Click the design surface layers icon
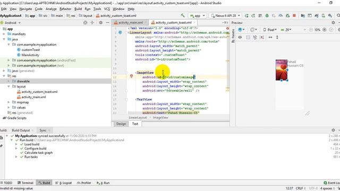Image resolution: width=340 pixels, height=191 pixels. (241, 30)
